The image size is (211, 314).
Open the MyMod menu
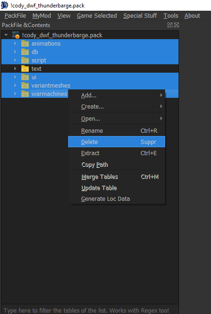(x=42, y=16)
